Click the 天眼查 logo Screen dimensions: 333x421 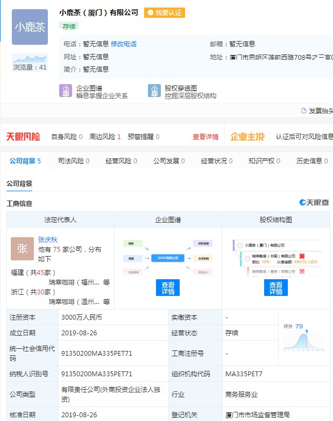tap(314, 203)
